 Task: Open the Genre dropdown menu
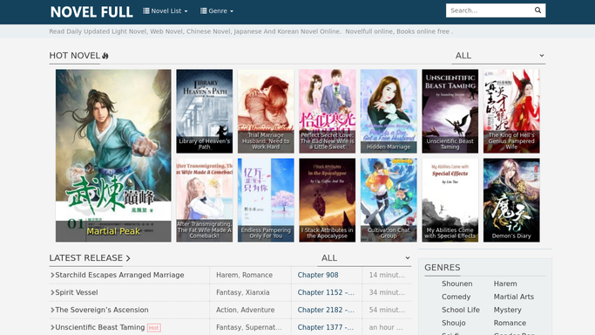(217, 11)
